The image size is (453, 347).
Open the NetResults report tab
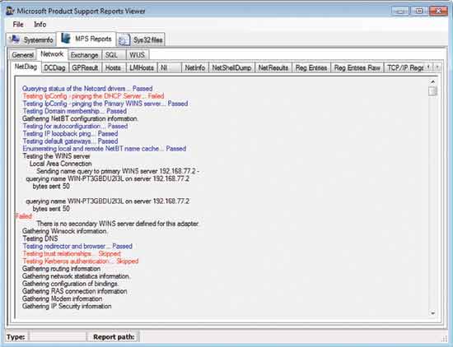click(x=273, y=67)
